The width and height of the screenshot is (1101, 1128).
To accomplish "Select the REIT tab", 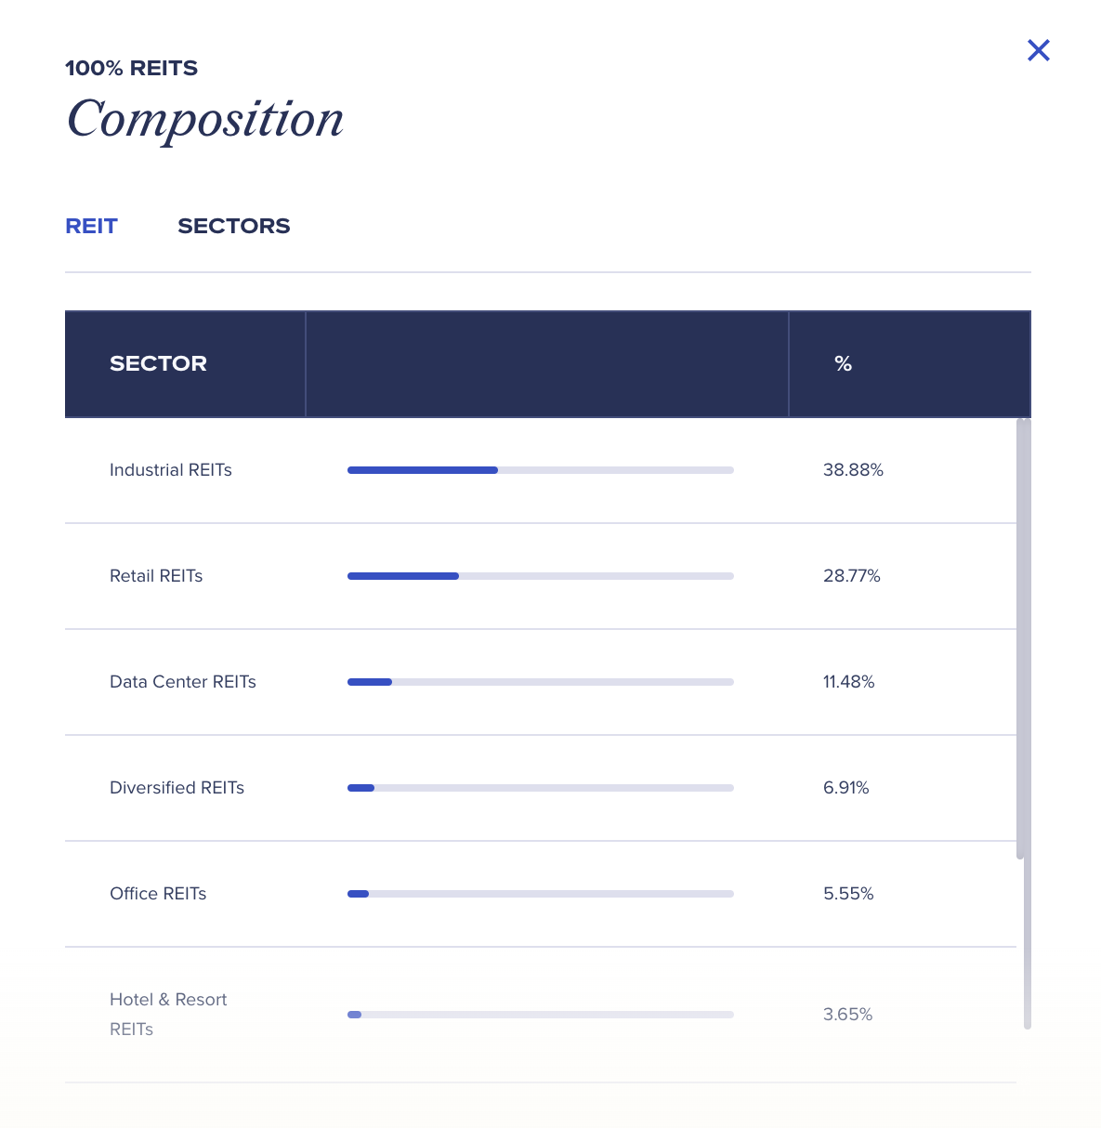I will coord(91,226).
